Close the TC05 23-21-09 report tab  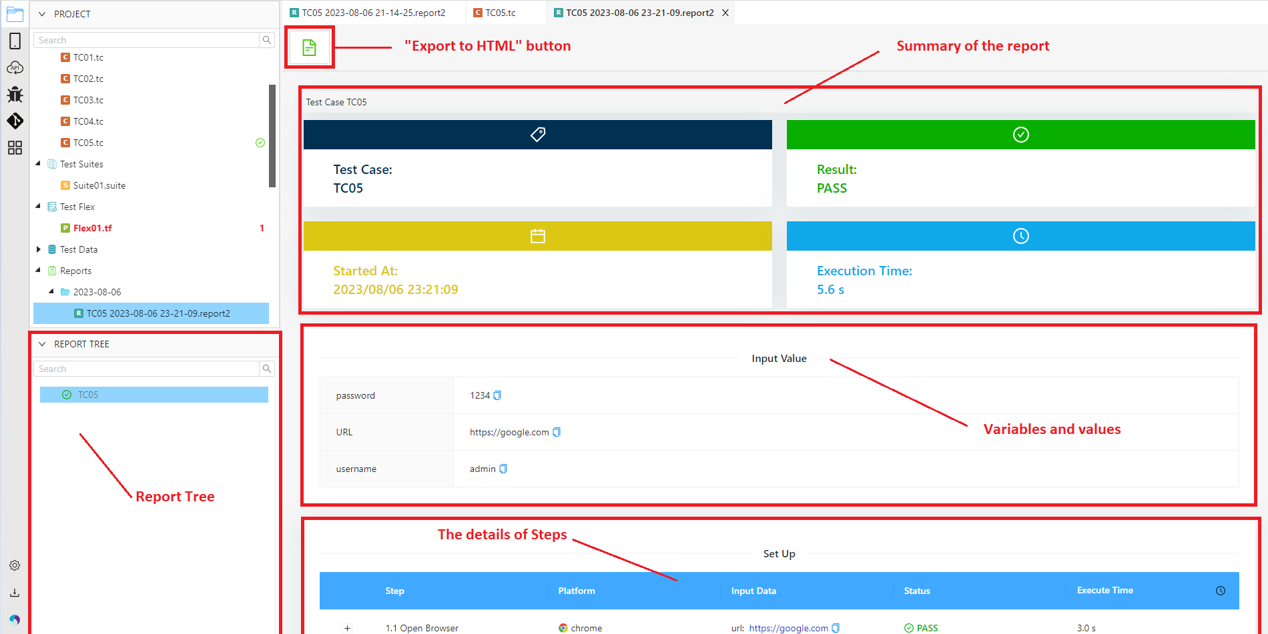pos(725,13)
